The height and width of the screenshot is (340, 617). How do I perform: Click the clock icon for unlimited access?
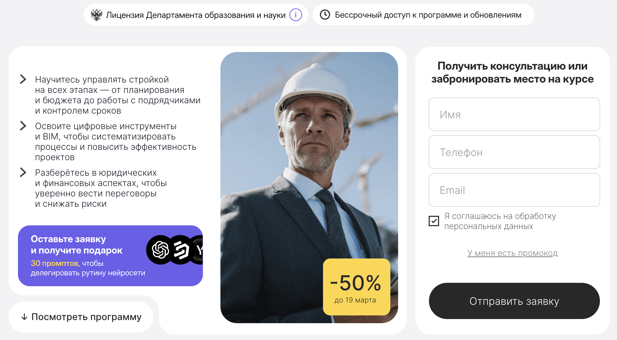[325, 15]
